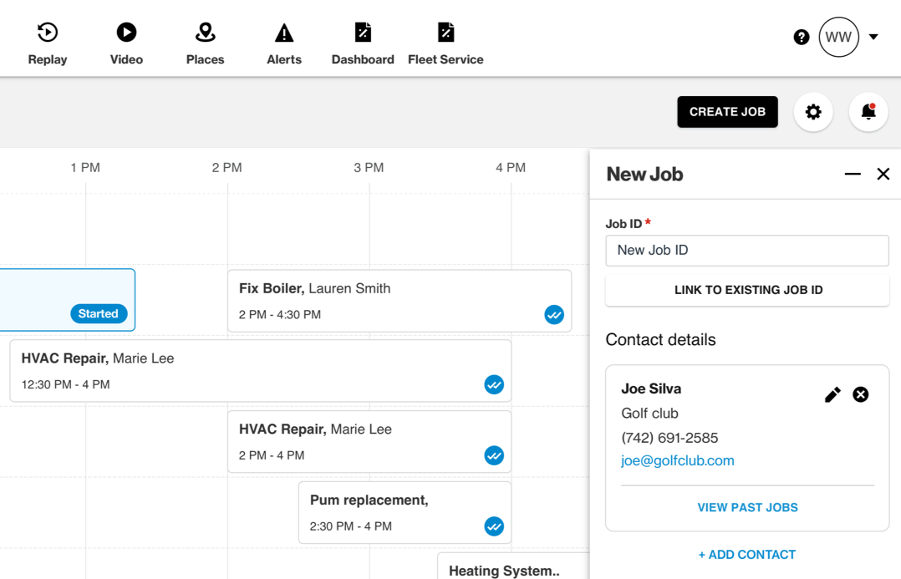Remove Joe Silva contact X icon
The width and height of the screenshot is (901, 579).
pos(860,394)
